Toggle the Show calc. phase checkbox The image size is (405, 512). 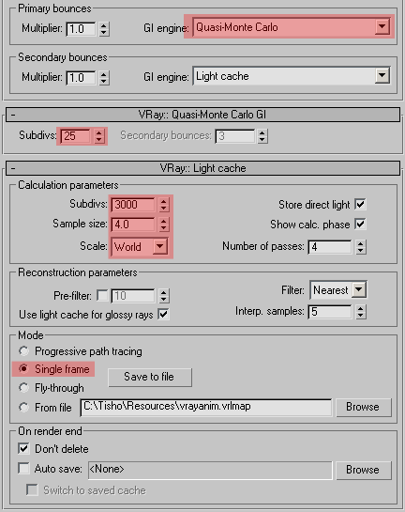coord(360,225)
